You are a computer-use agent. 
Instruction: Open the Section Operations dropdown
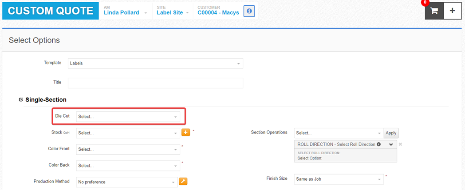[339, 133]
